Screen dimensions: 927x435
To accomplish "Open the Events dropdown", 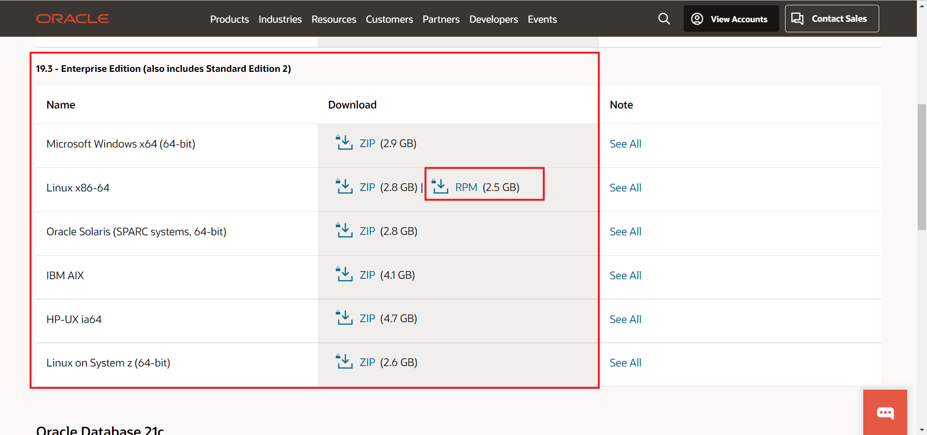I will 542,19.
